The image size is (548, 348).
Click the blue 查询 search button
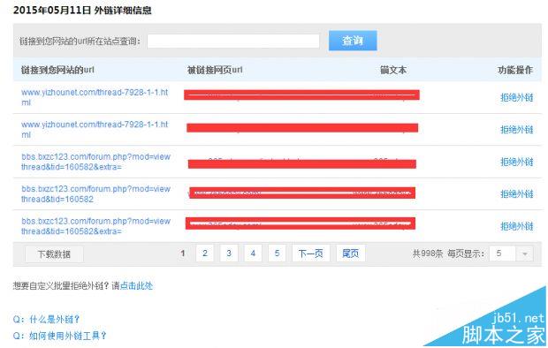pyautogui.click(x=353, y=41)
